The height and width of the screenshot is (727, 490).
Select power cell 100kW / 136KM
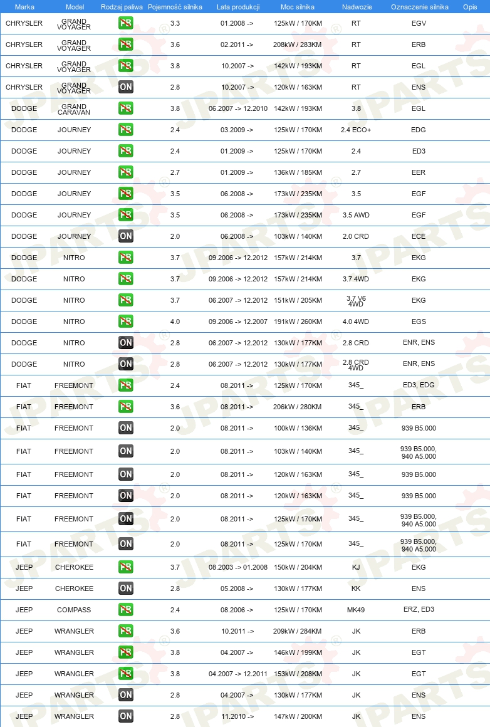[x=298, y=429]
